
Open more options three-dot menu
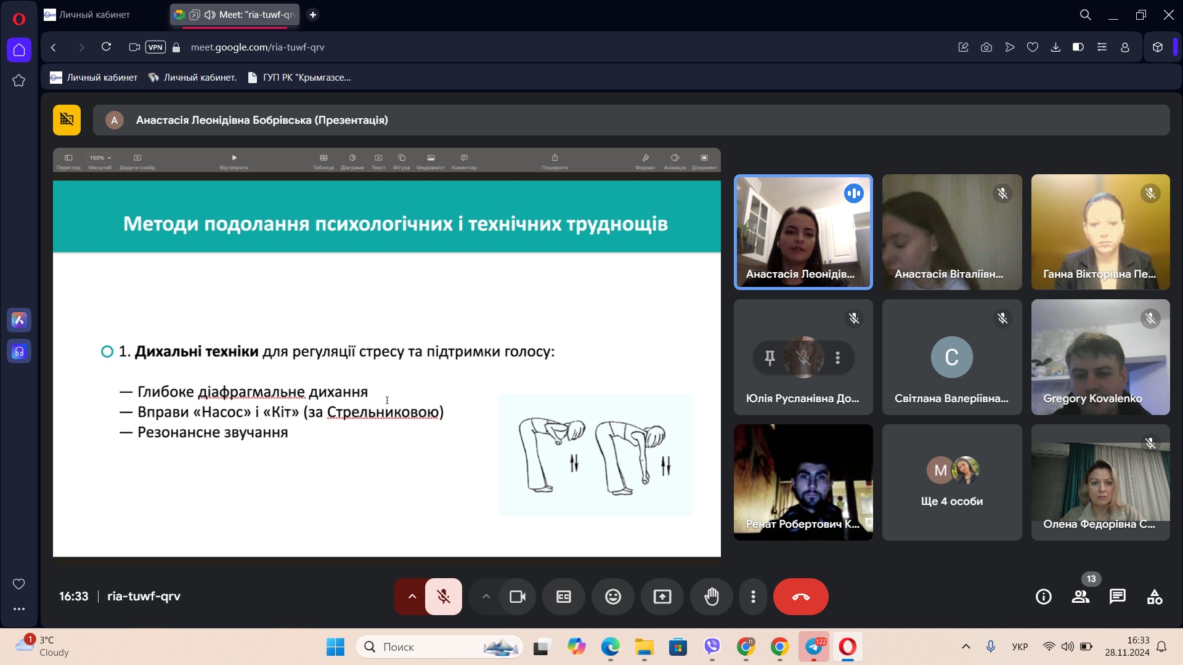pos(753,597)
